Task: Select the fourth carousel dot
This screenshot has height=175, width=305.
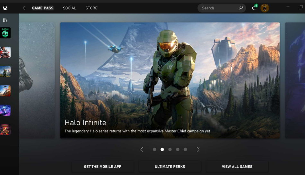Action: [178, 150]
